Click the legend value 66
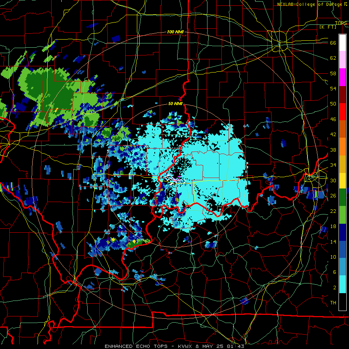Image resolution: width=349 pixels, height=349 pixels. click(x=333, y=43)
